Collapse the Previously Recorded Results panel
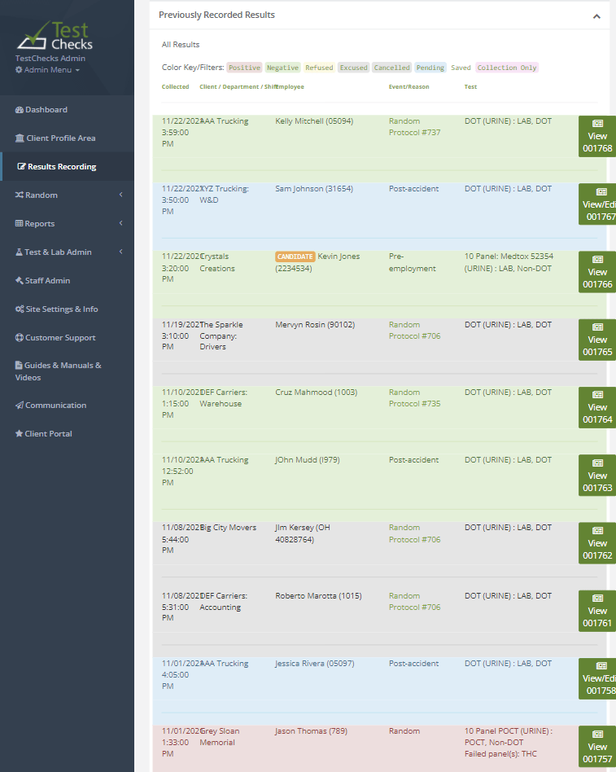 click(x=596, y=15)
